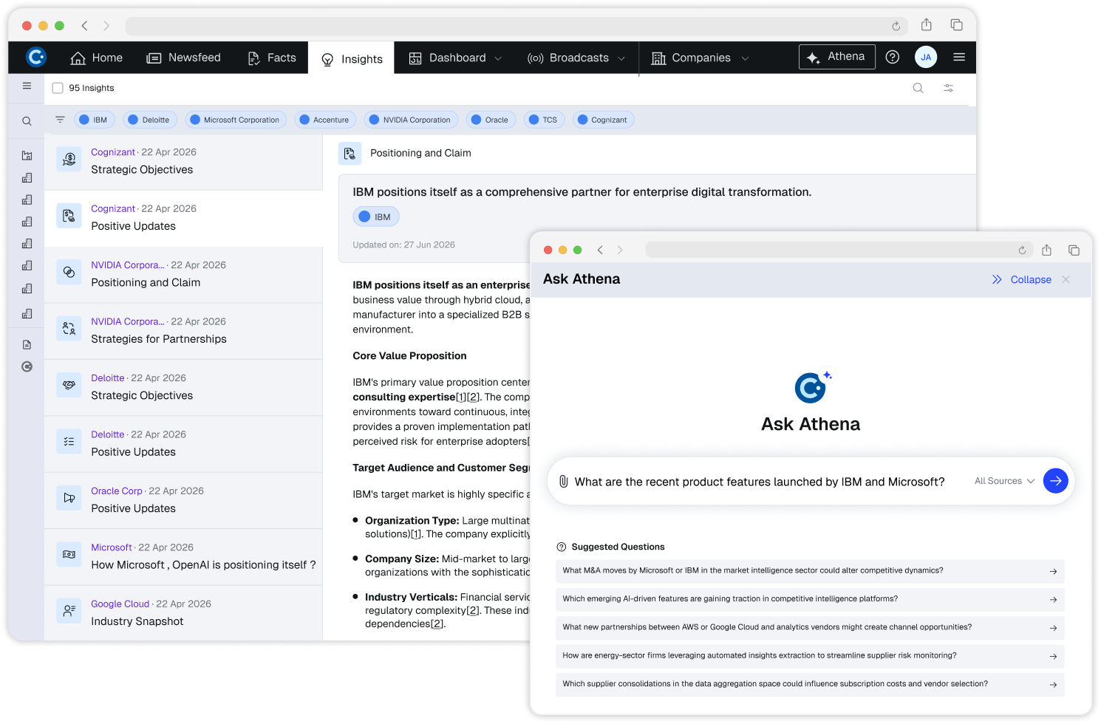The width and height of the screenshot is (1101, 724).
Task: Open the Oracle Corp Positive Updates insight
Action: [x=183, y=500]
